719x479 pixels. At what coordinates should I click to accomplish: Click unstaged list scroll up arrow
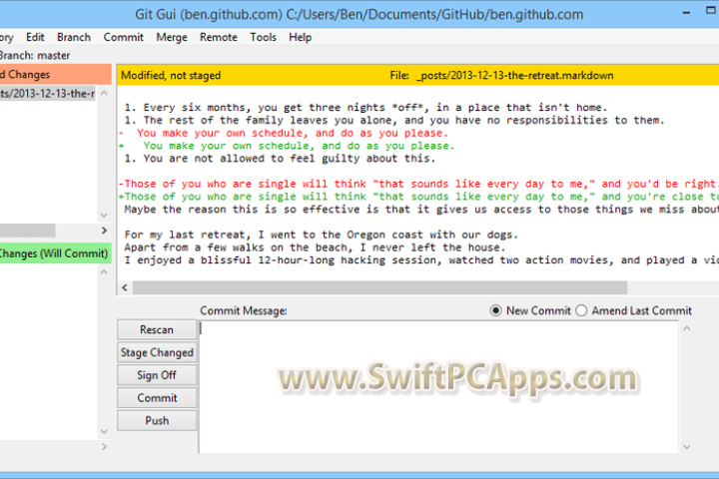pyautogui.click(x=104, y=93)
